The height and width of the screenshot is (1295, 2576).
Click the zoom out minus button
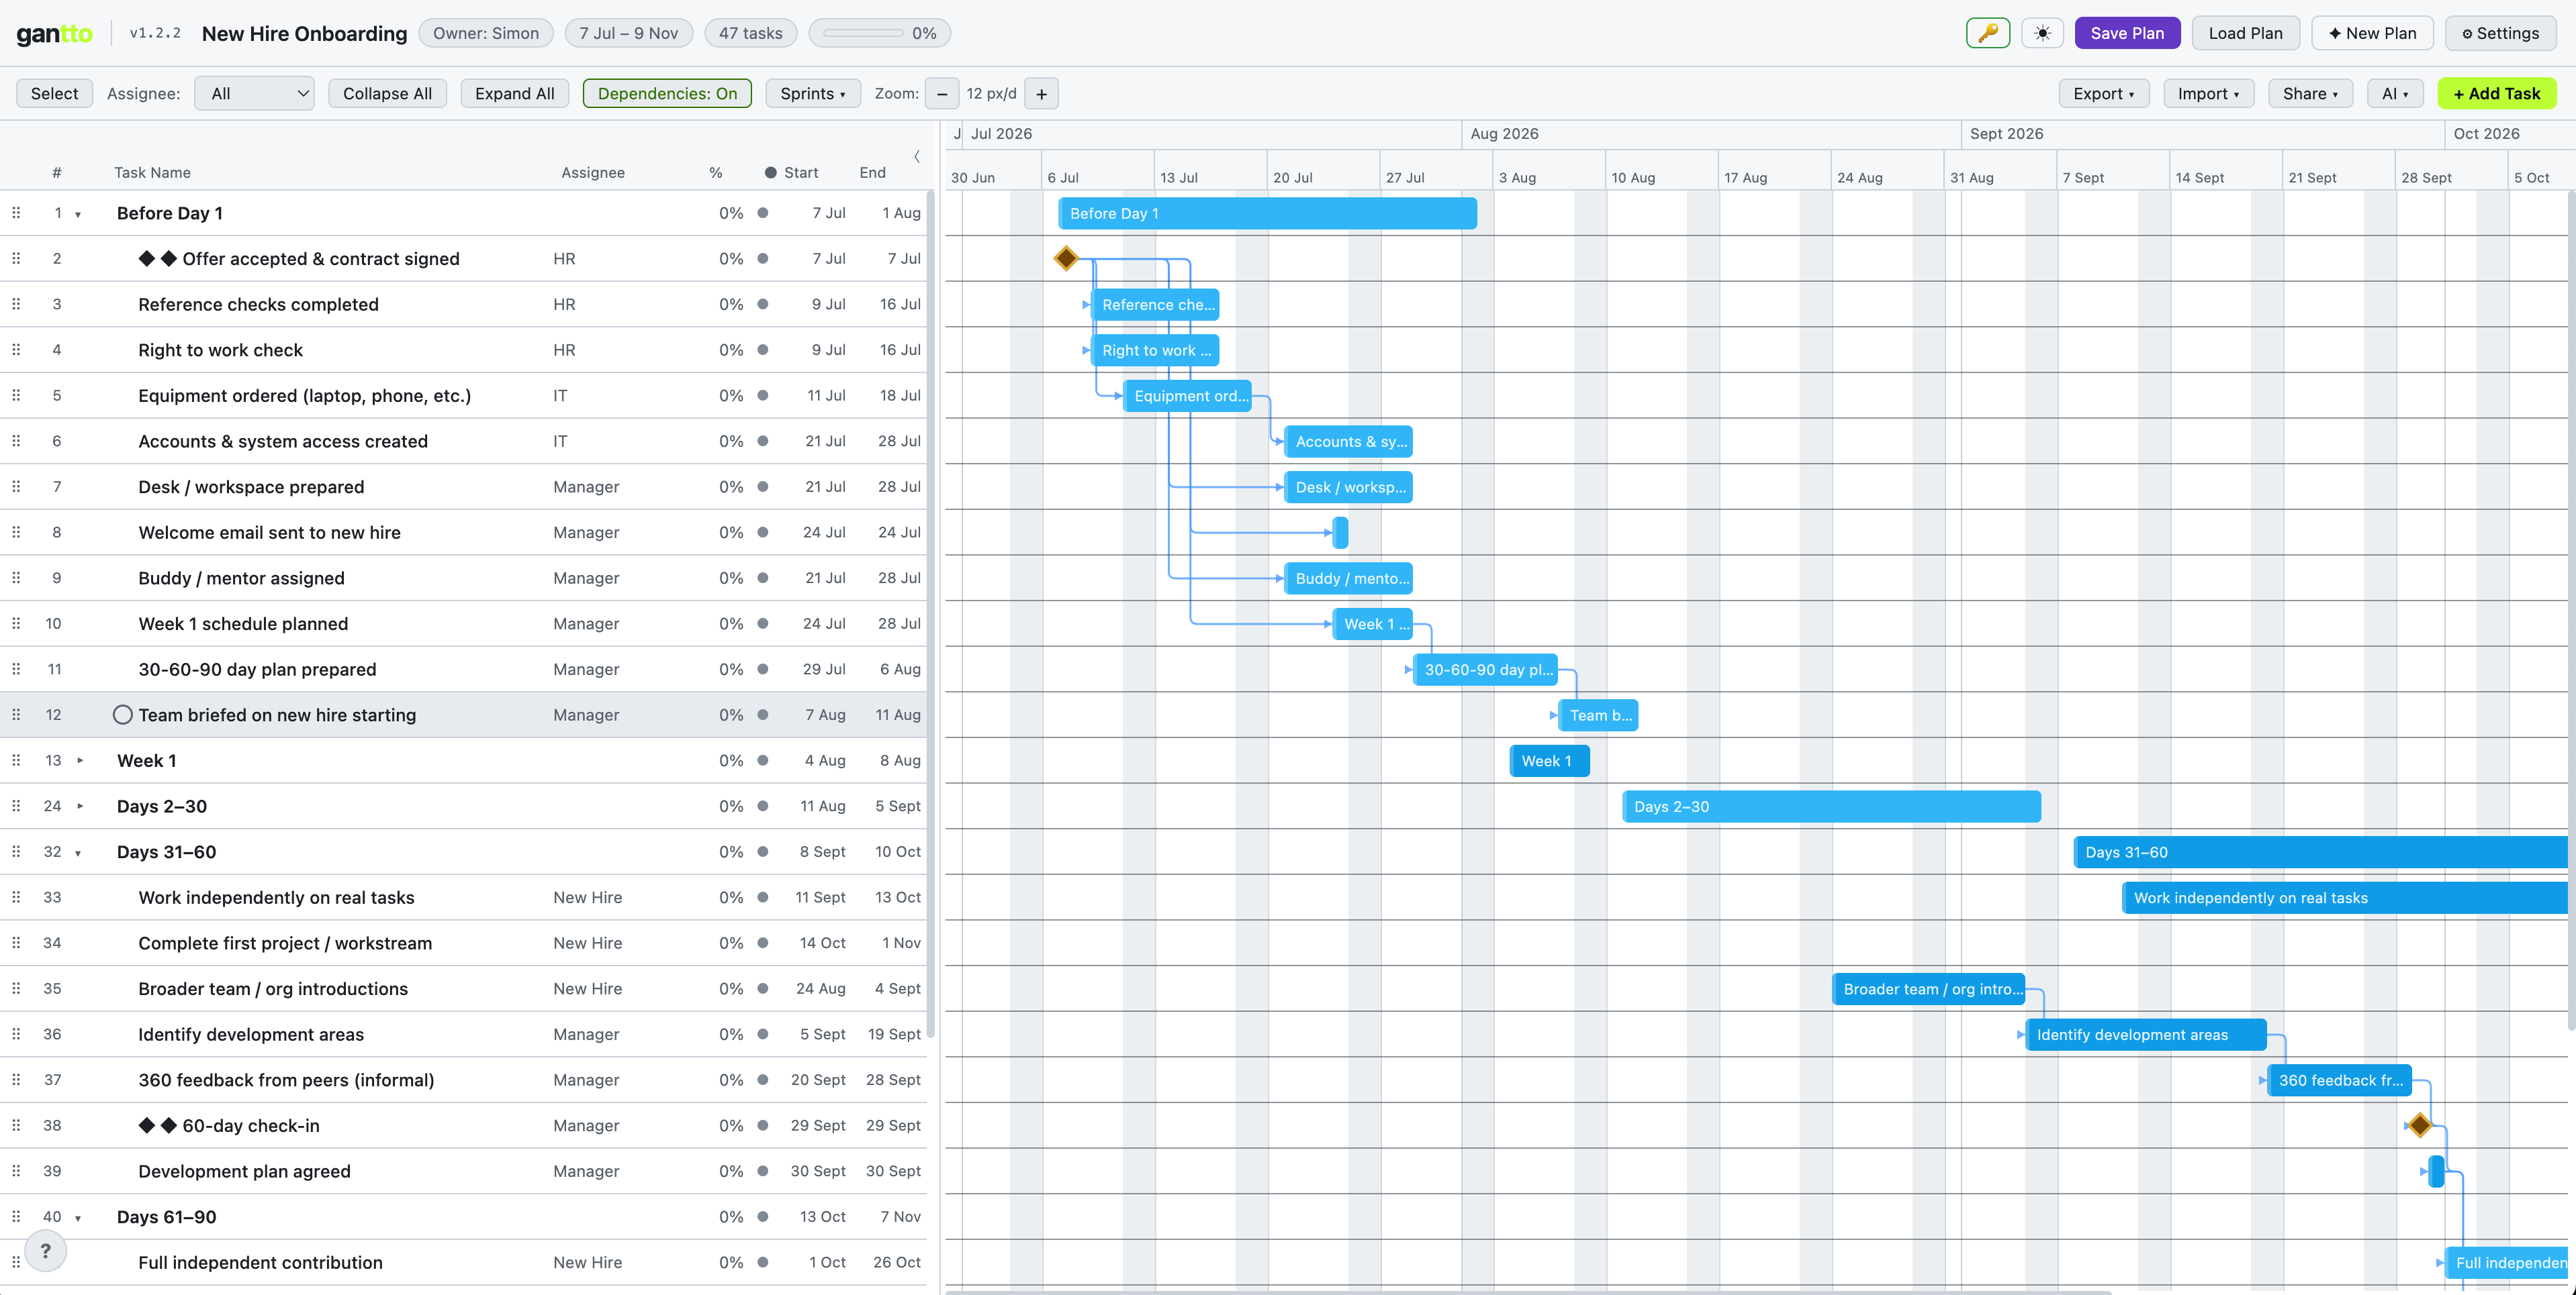[x=941, y=94]
